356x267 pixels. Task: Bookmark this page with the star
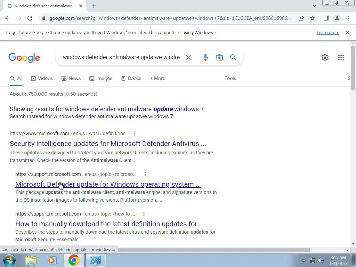point(312,18)
